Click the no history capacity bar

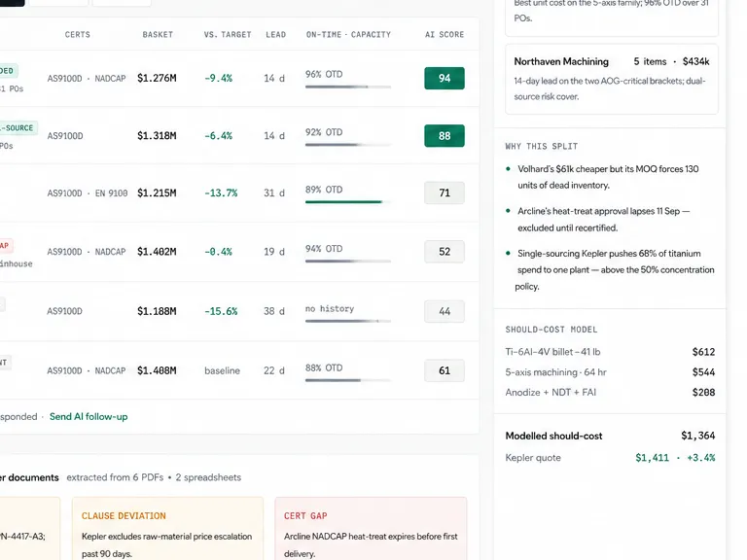348,321
